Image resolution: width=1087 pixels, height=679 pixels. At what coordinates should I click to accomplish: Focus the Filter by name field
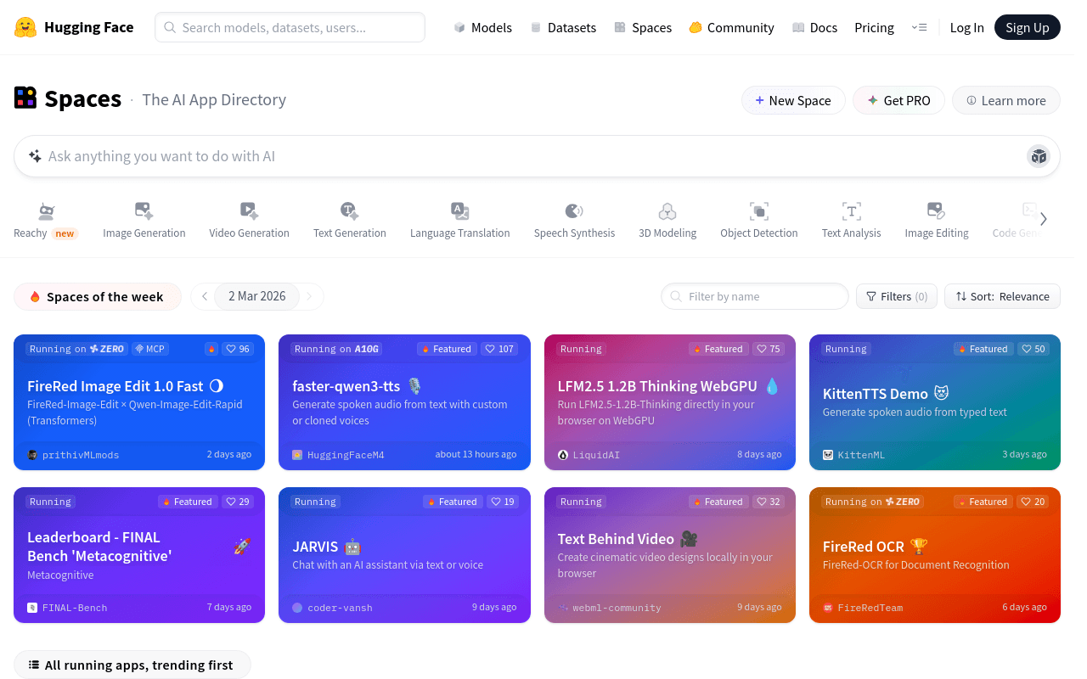pos(755,296)
